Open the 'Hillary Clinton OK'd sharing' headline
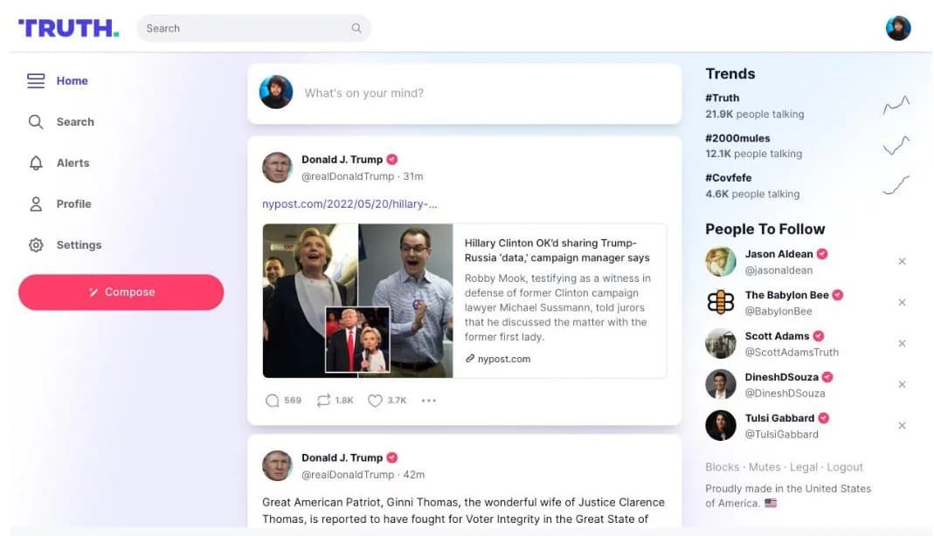934x536 pixels. (x=557, y=251)
